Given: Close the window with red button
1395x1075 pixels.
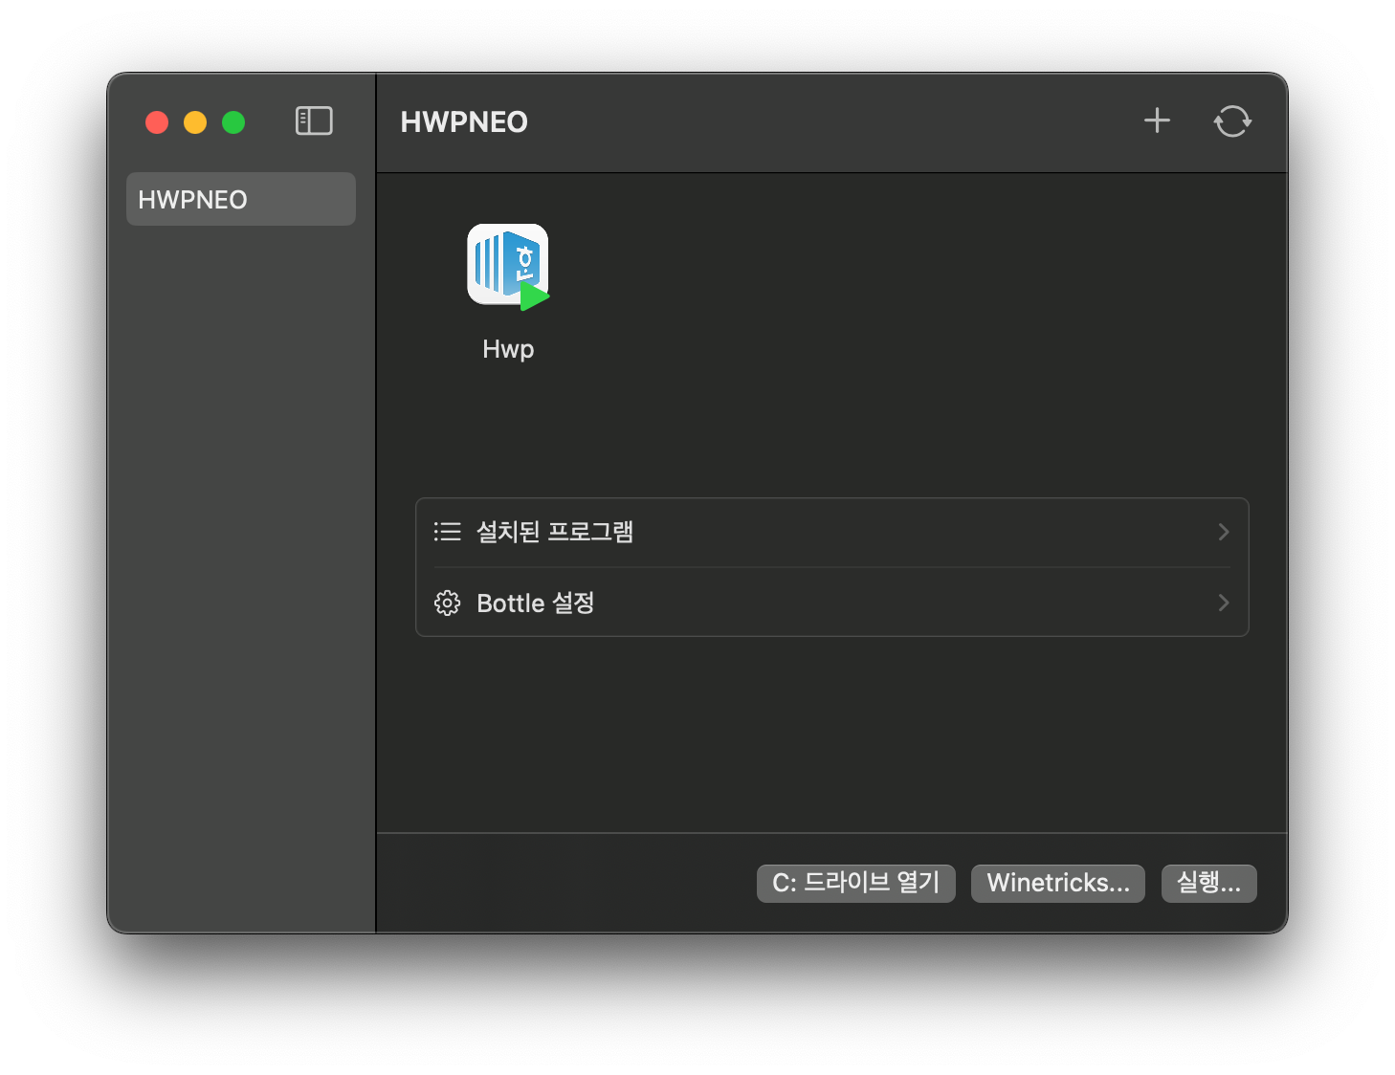Looking at the screenshot, I should [157, 122].
